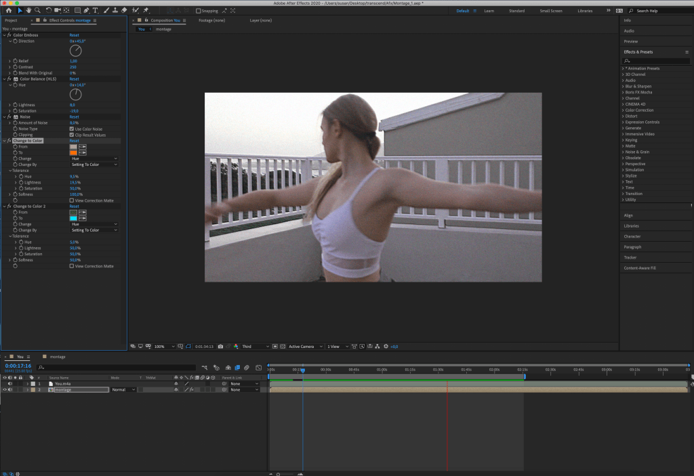
Task: Select the Hand tool in toolbar
Action: coord(28,11)
